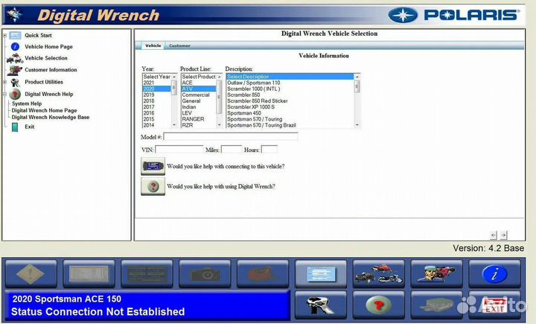Switch to the Customer tab
Image resolution: width=536 pixels, height=324 pixels.
click(179, 45)
